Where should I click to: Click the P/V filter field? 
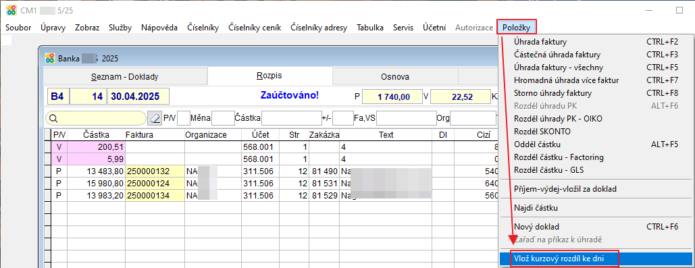coord(184,118)
